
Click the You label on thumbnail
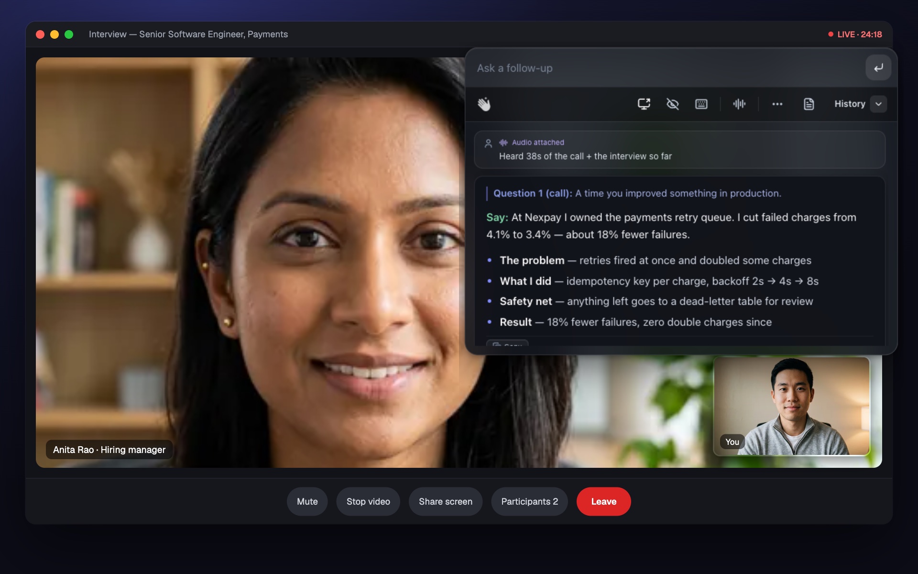pyautogui.click(x=732, y=442)
